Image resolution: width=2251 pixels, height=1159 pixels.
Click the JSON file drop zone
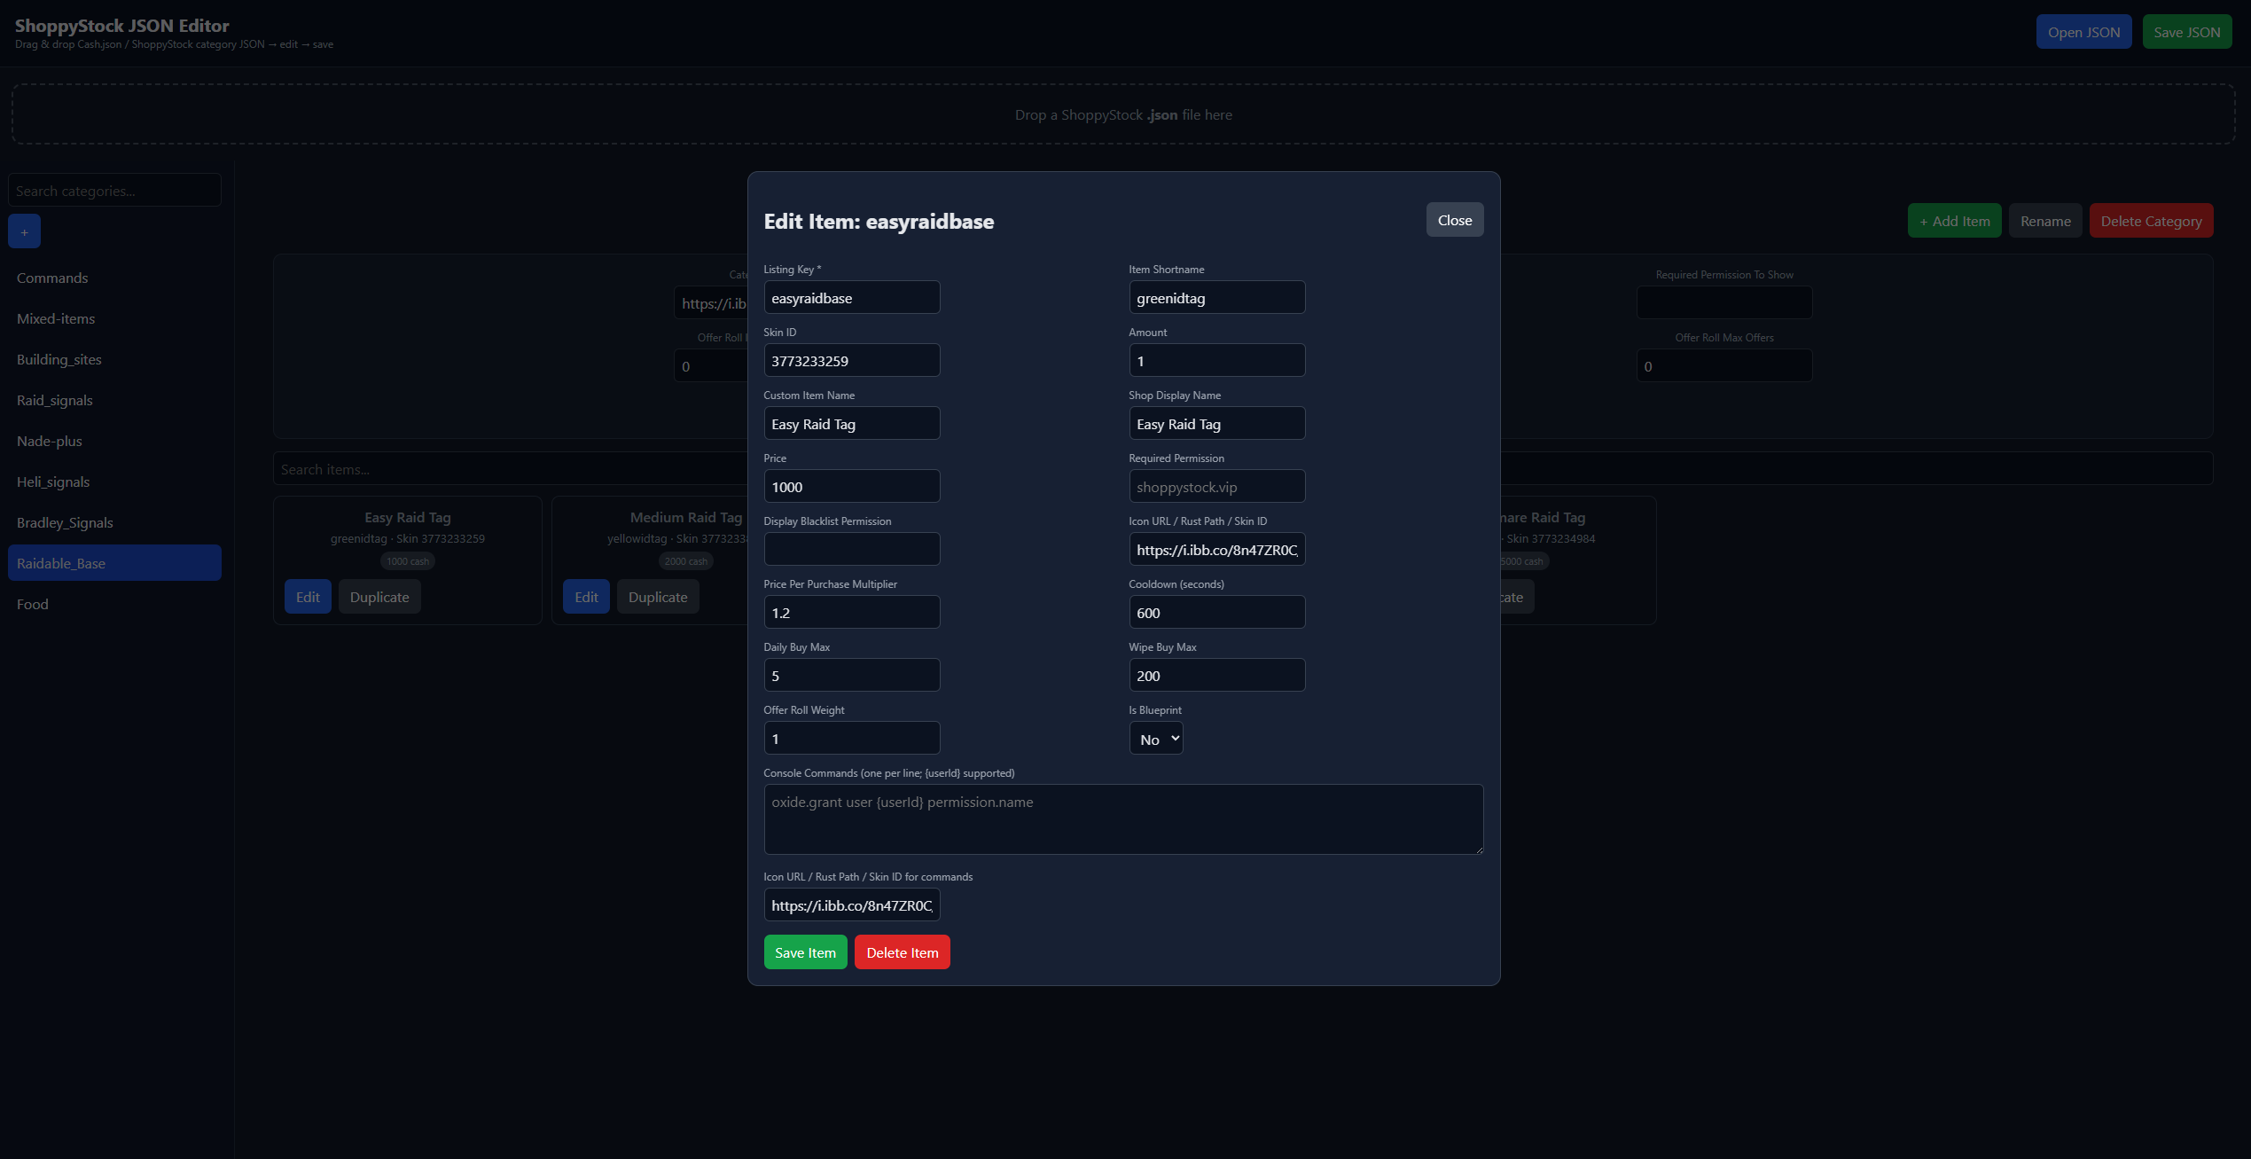click(1123, 114)
